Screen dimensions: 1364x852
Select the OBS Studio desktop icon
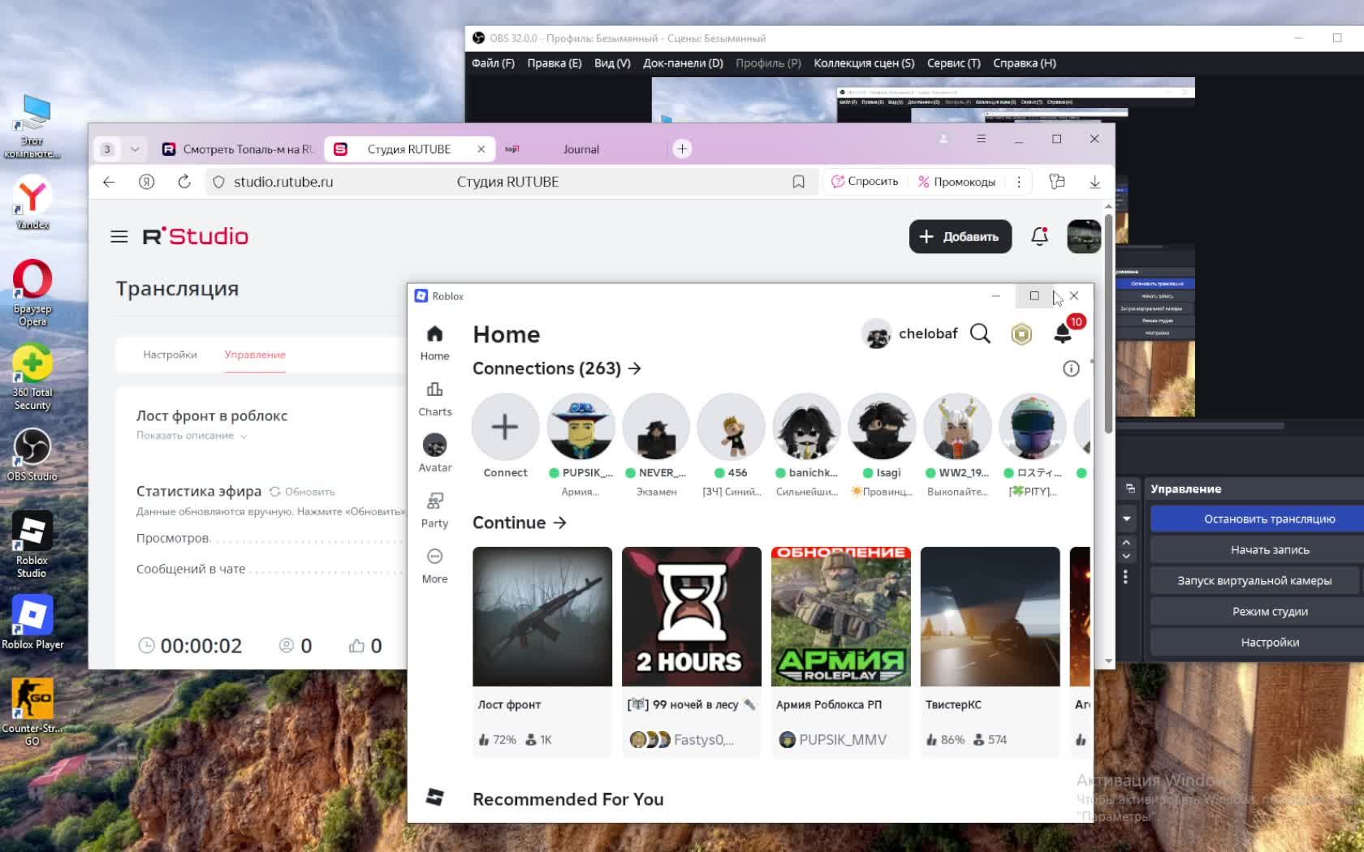point(32,454)
